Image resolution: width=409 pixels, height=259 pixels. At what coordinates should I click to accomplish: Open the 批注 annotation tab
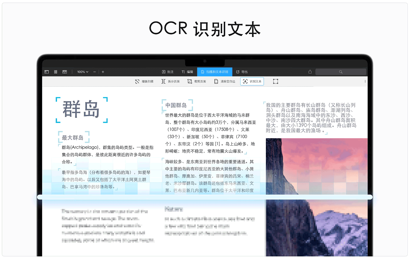[168, 72]
